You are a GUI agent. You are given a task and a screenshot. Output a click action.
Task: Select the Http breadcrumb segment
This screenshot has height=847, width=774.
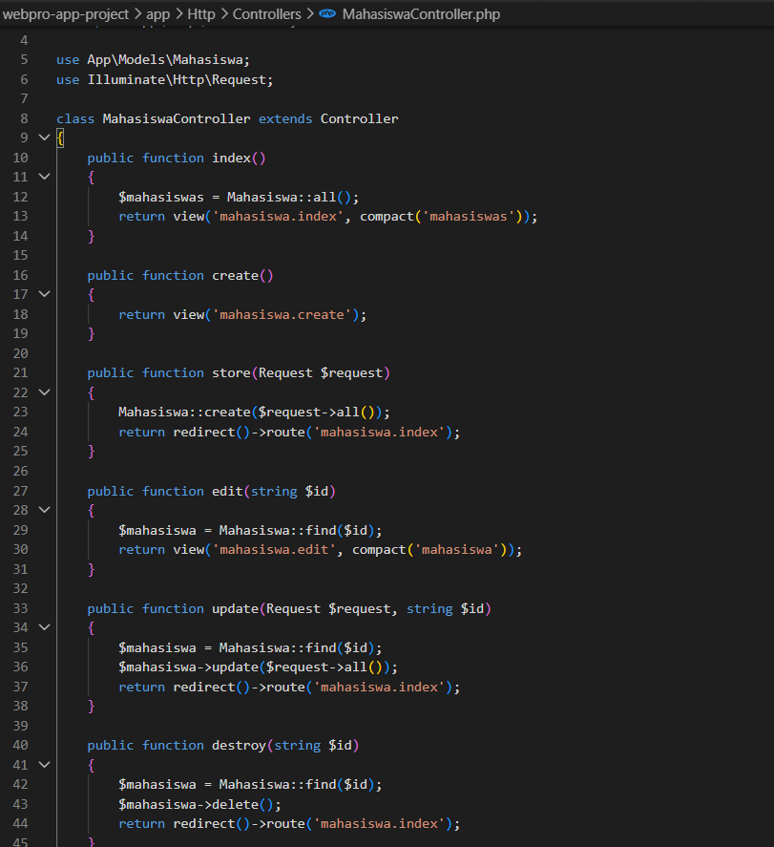click(201, 14)
